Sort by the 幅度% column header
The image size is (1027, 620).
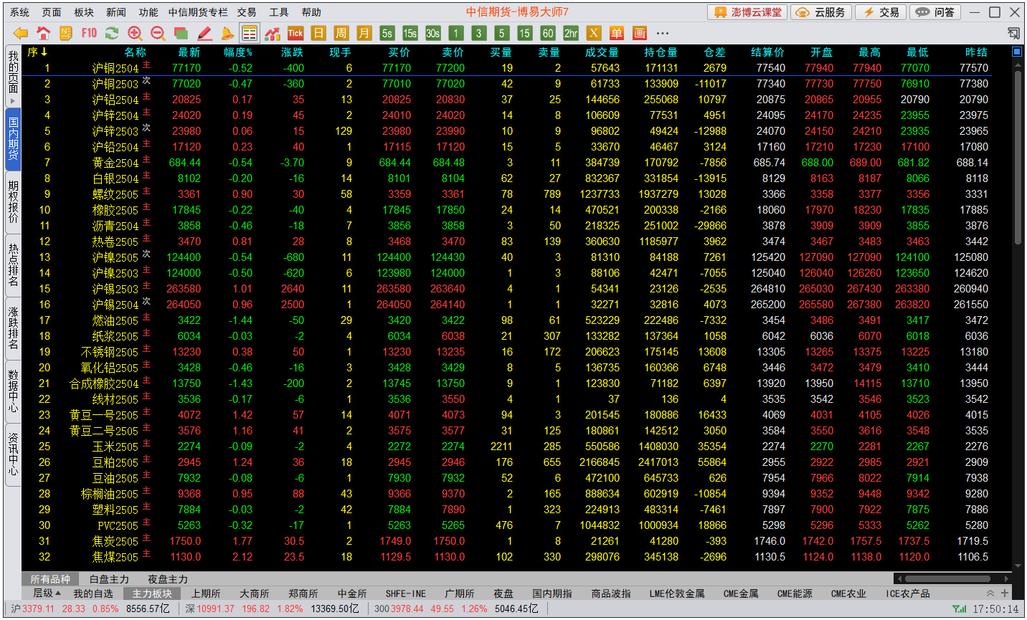(x=238, y=52)
